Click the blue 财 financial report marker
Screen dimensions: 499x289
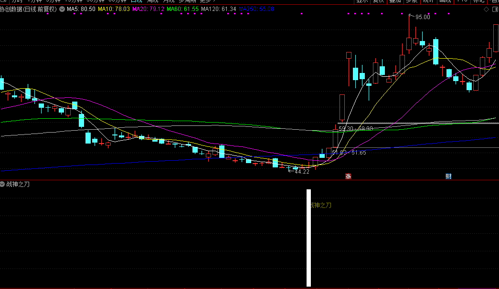click(448, 176)
